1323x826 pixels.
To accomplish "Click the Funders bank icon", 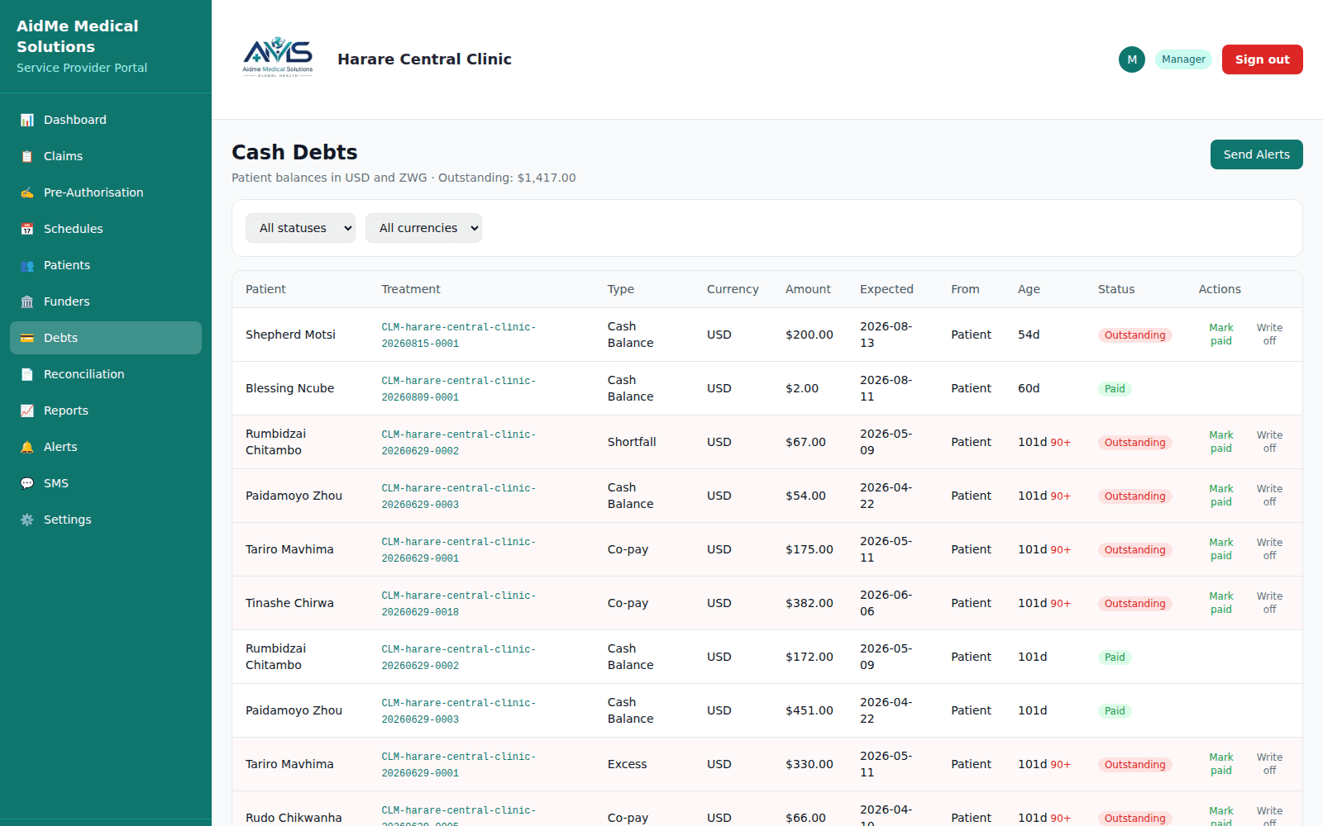I will coord(27,301).
